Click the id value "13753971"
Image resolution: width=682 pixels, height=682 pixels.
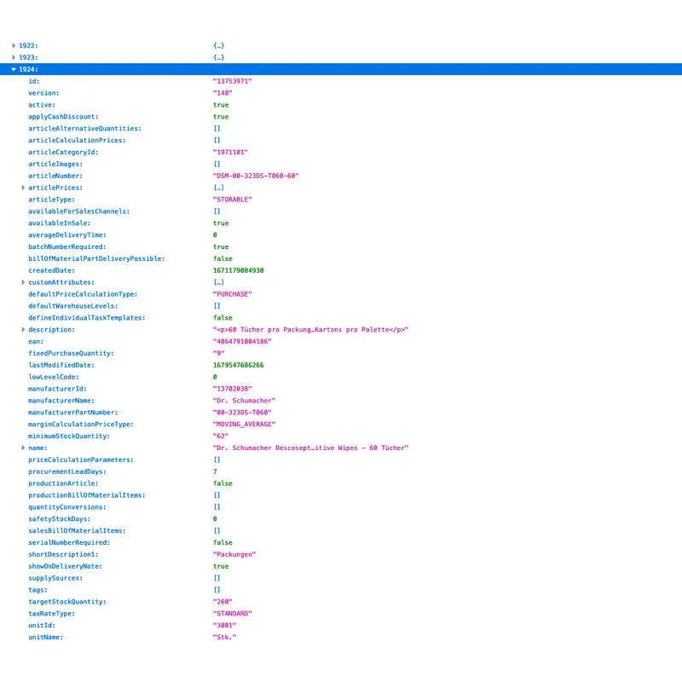click(232, 81)
